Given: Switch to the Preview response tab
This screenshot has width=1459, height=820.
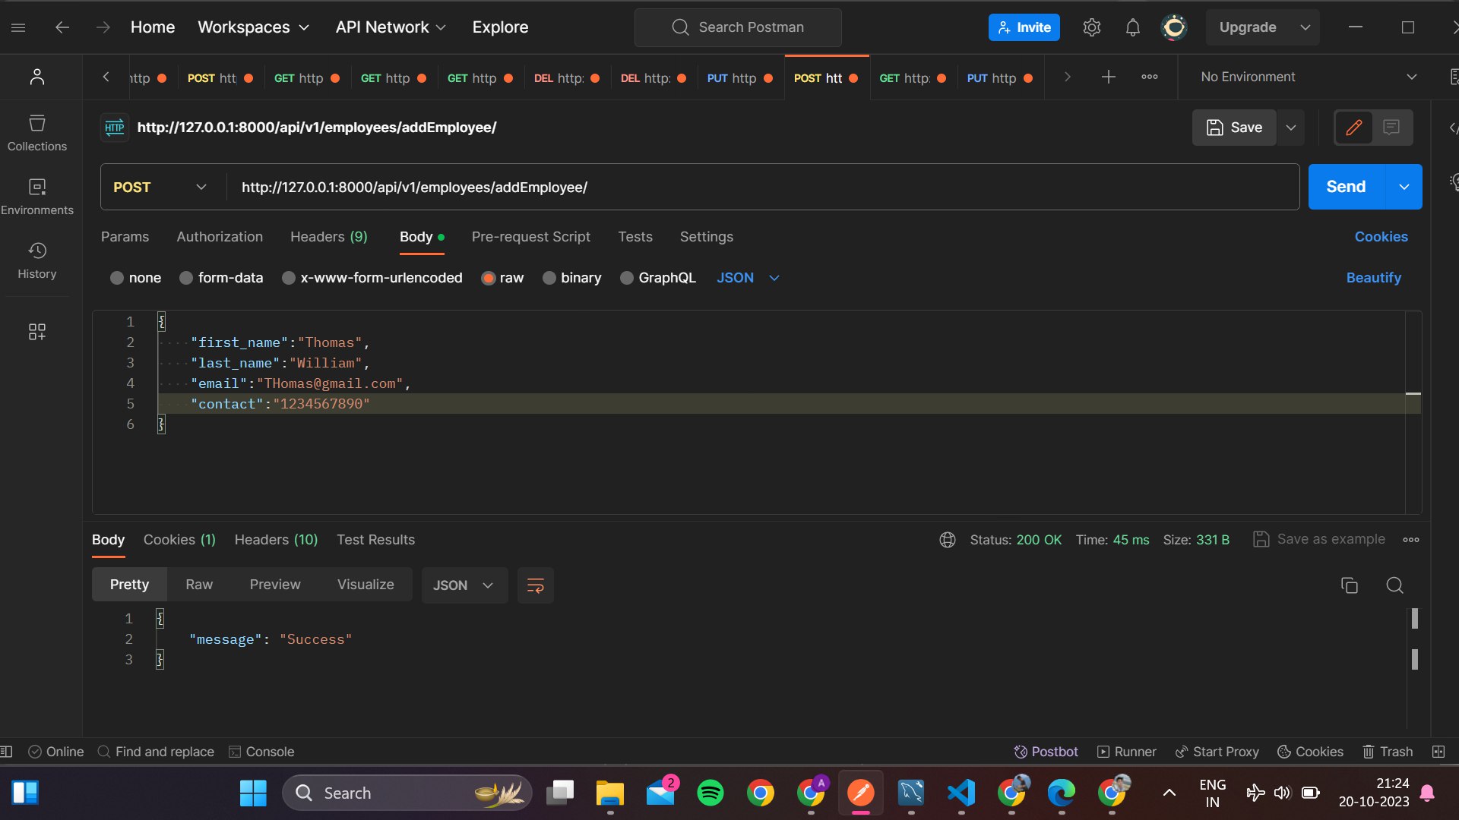Looking at the screenshot, I should (274, 585).
